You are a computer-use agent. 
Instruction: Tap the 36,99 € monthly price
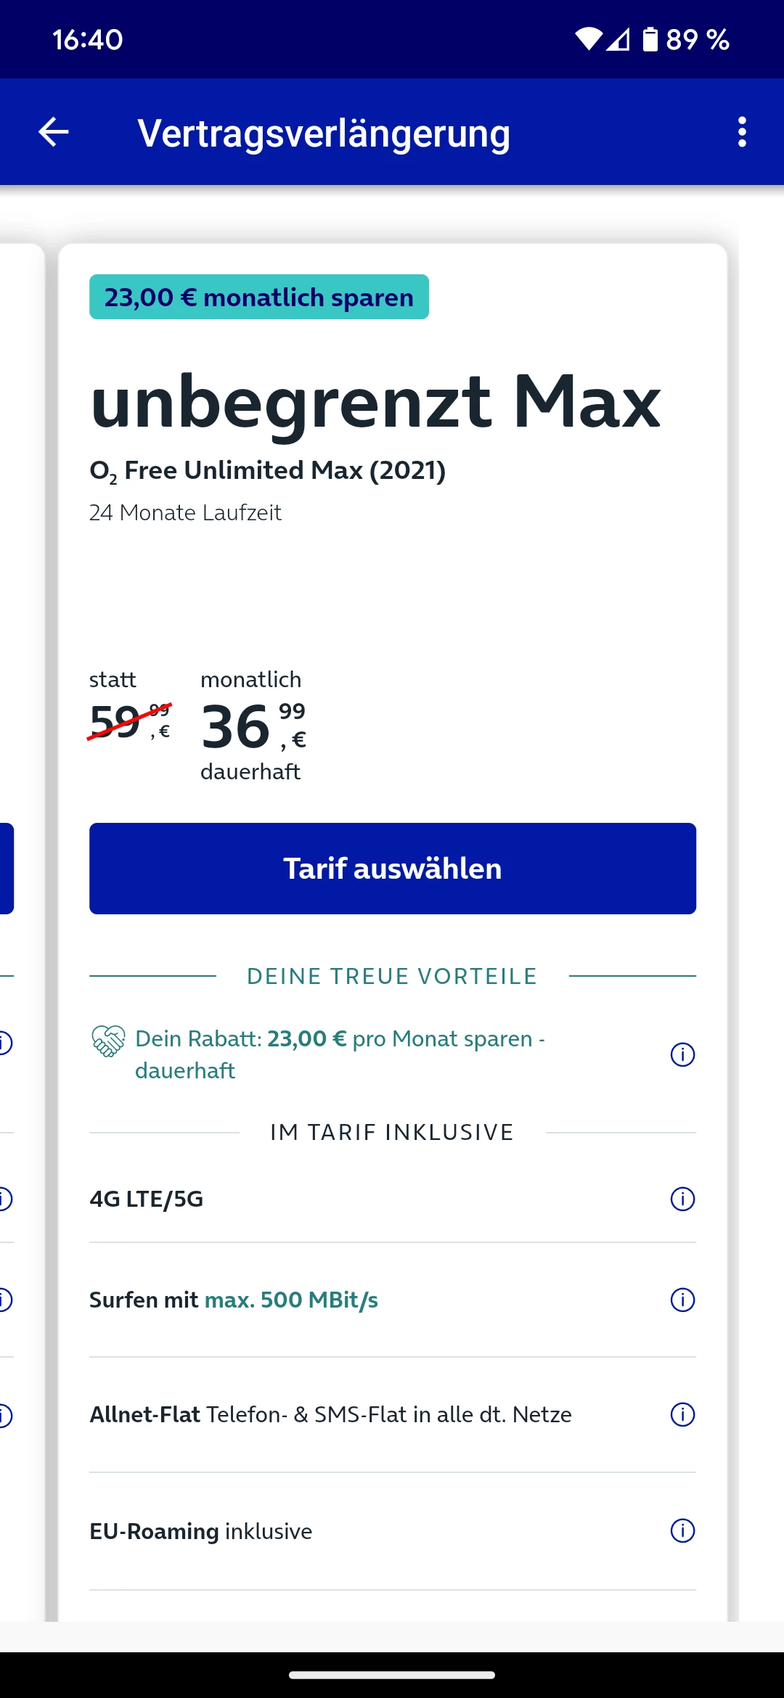pyautogui.click(x=253, y=726)
